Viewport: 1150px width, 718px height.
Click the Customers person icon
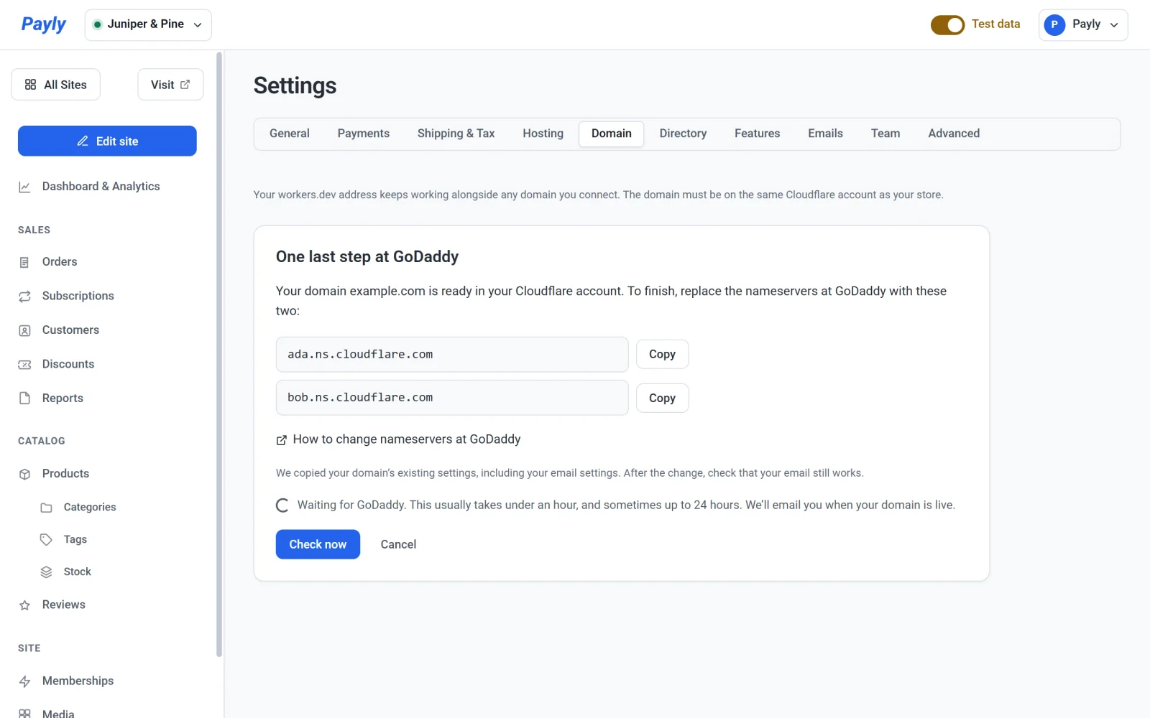pos(24,330)
